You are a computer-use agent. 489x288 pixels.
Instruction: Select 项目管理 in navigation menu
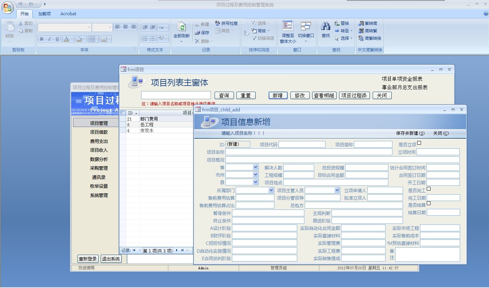(99, 123)
